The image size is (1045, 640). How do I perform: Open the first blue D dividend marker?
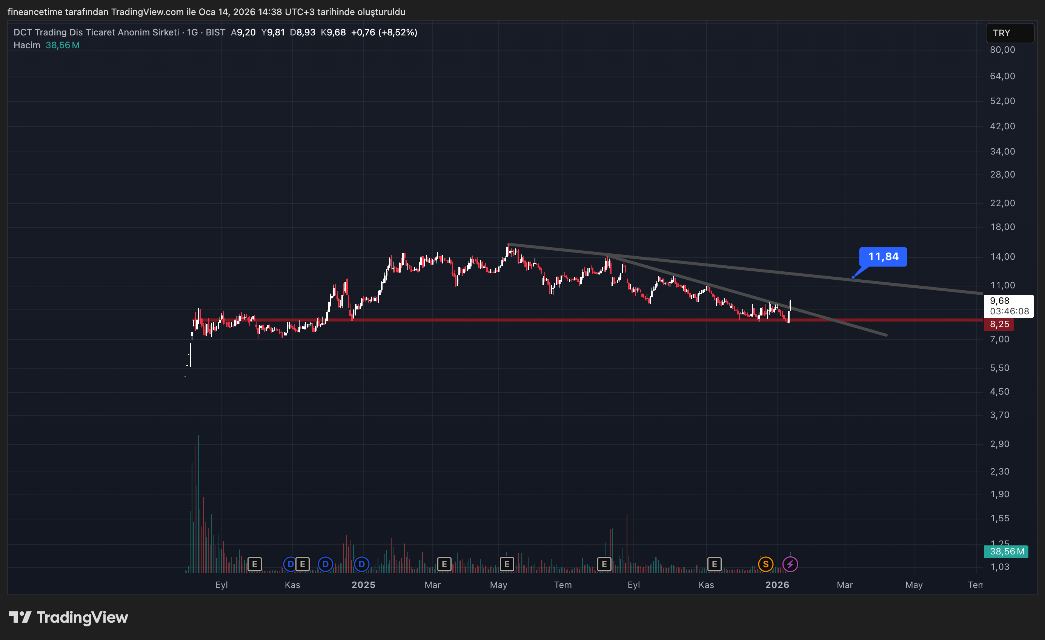tap(290, 564)
